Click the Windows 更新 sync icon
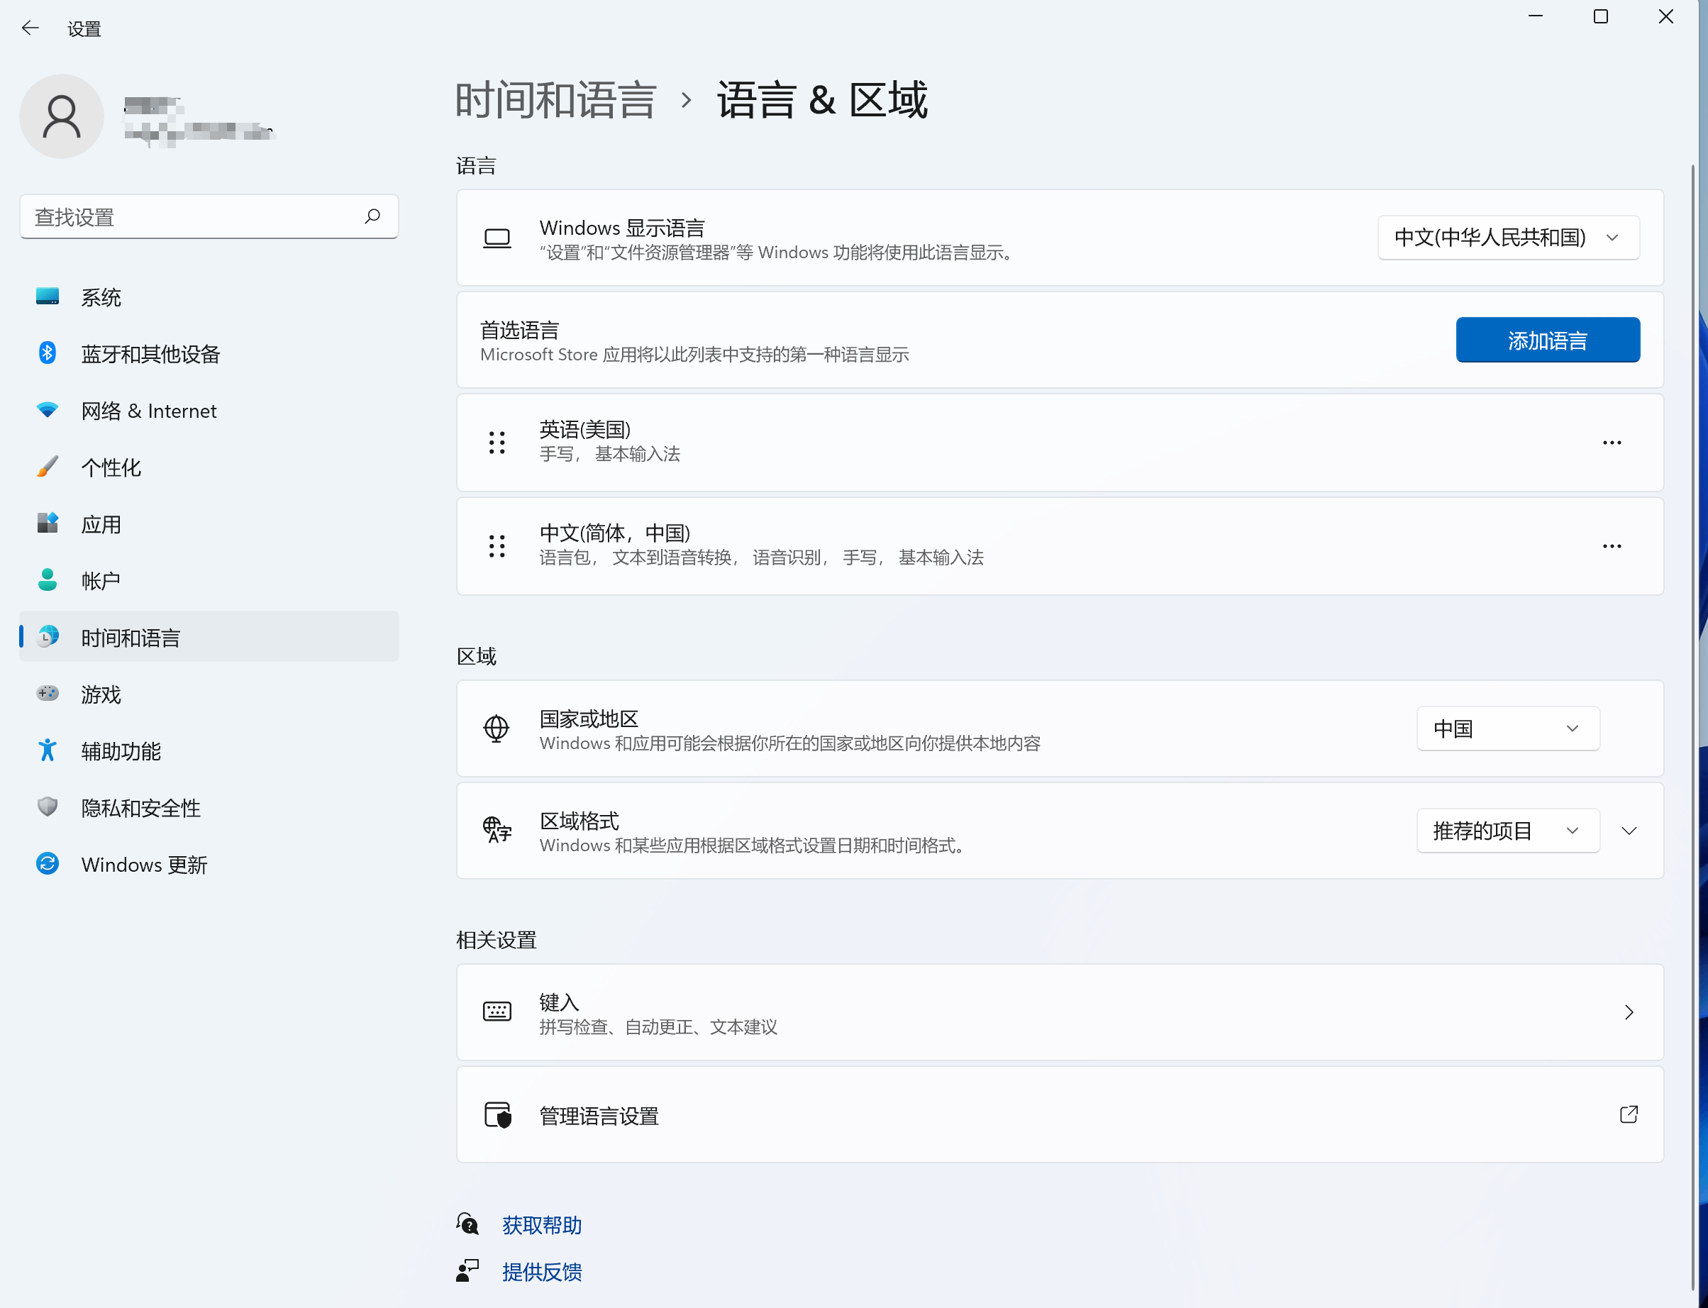Viewport: 1708px width, 1308px height. click(48, 864)
